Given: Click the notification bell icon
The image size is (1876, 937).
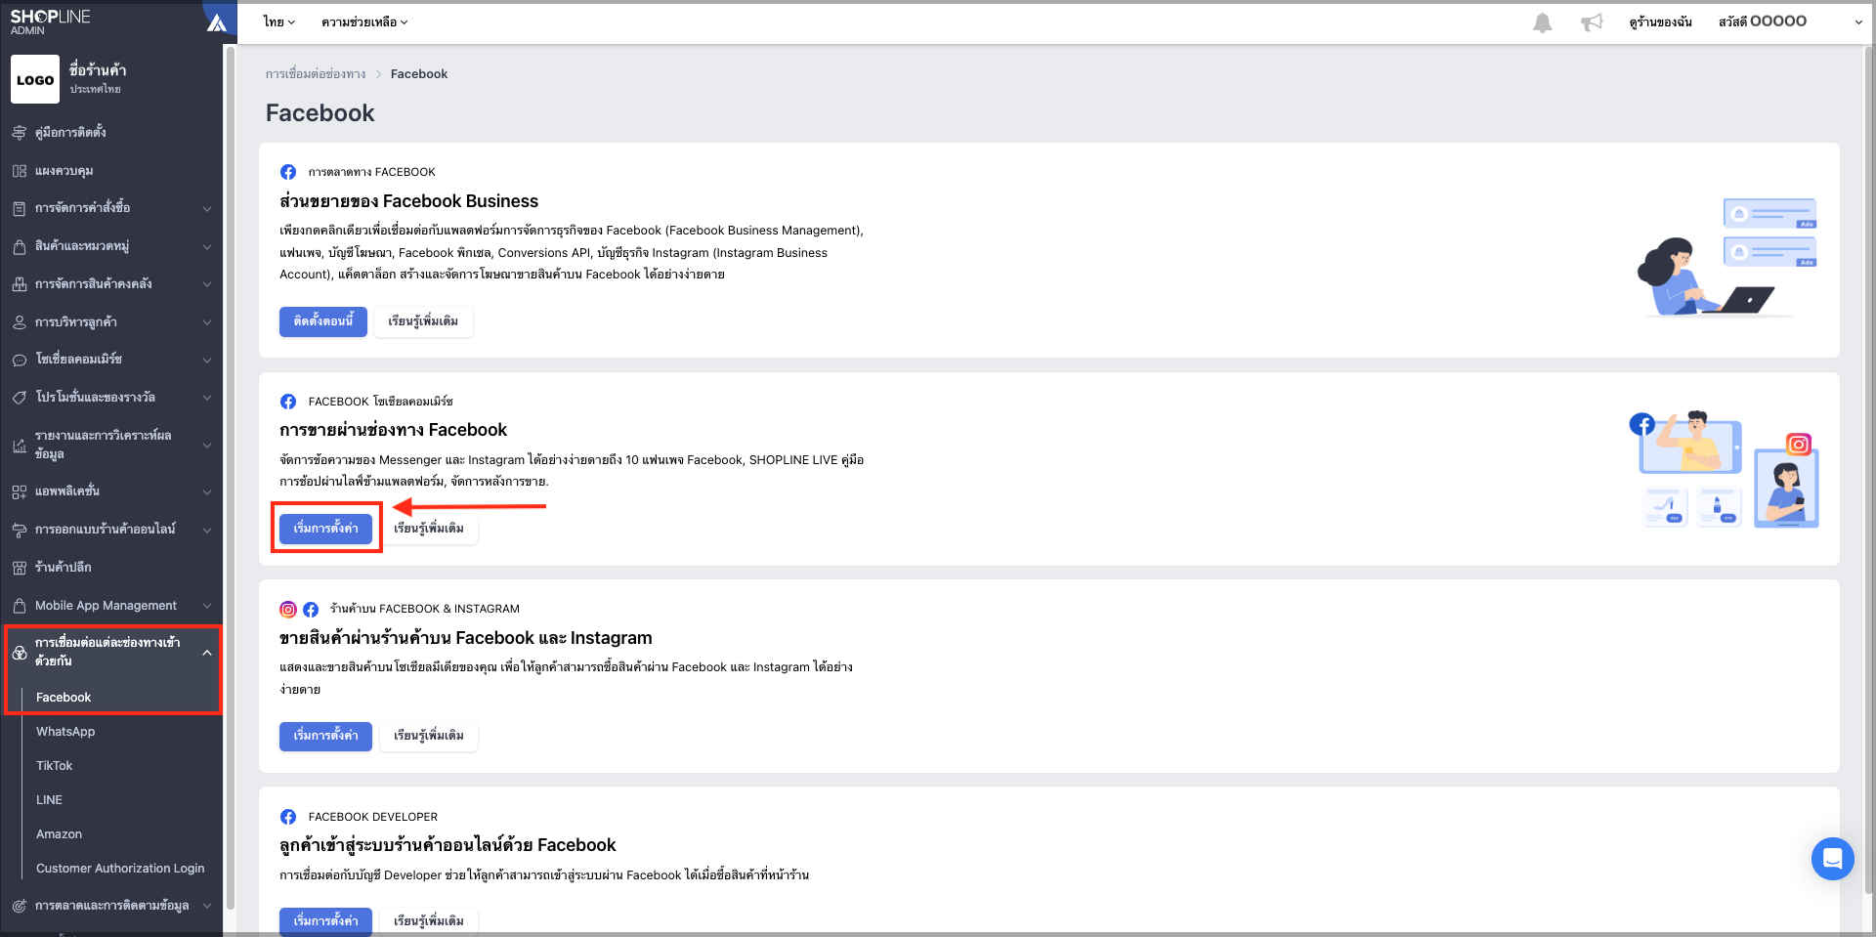Looking at the screenshot, I should (1543, 22).
